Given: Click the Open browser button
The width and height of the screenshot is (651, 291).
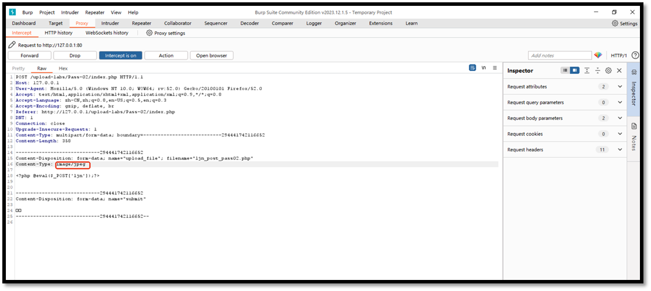Looking at the screenshot, I should pyautogui.click(x=212, y=55).
